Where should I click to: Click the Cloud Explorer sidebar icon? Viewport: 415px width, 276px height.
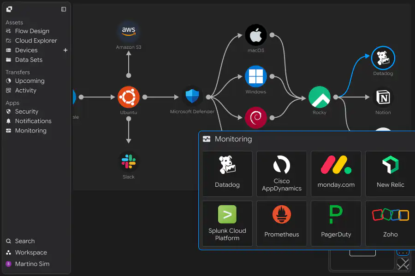pos(8,40)
